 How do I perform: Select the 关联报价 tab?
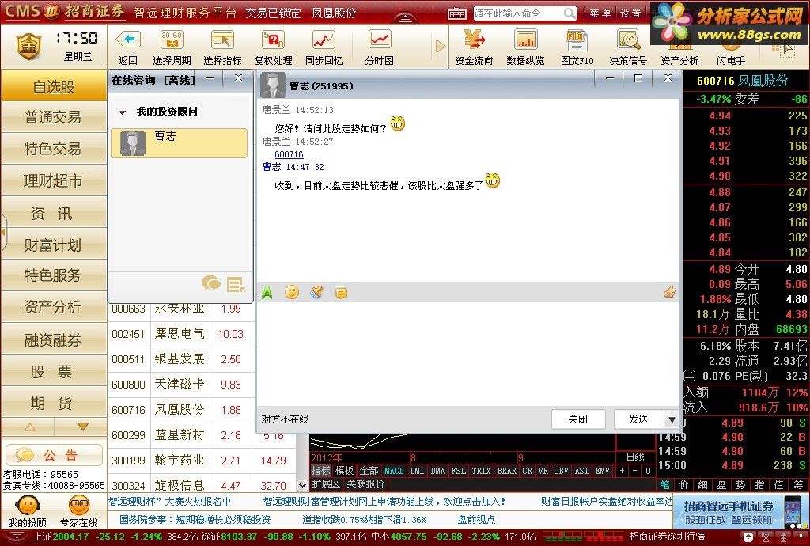pyautogui.click(x=365, y=484)
